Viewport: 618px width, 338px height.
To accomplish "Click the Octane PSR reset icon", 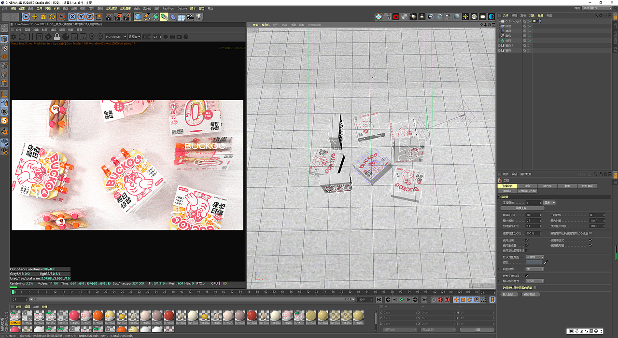I will coord(387,16).
